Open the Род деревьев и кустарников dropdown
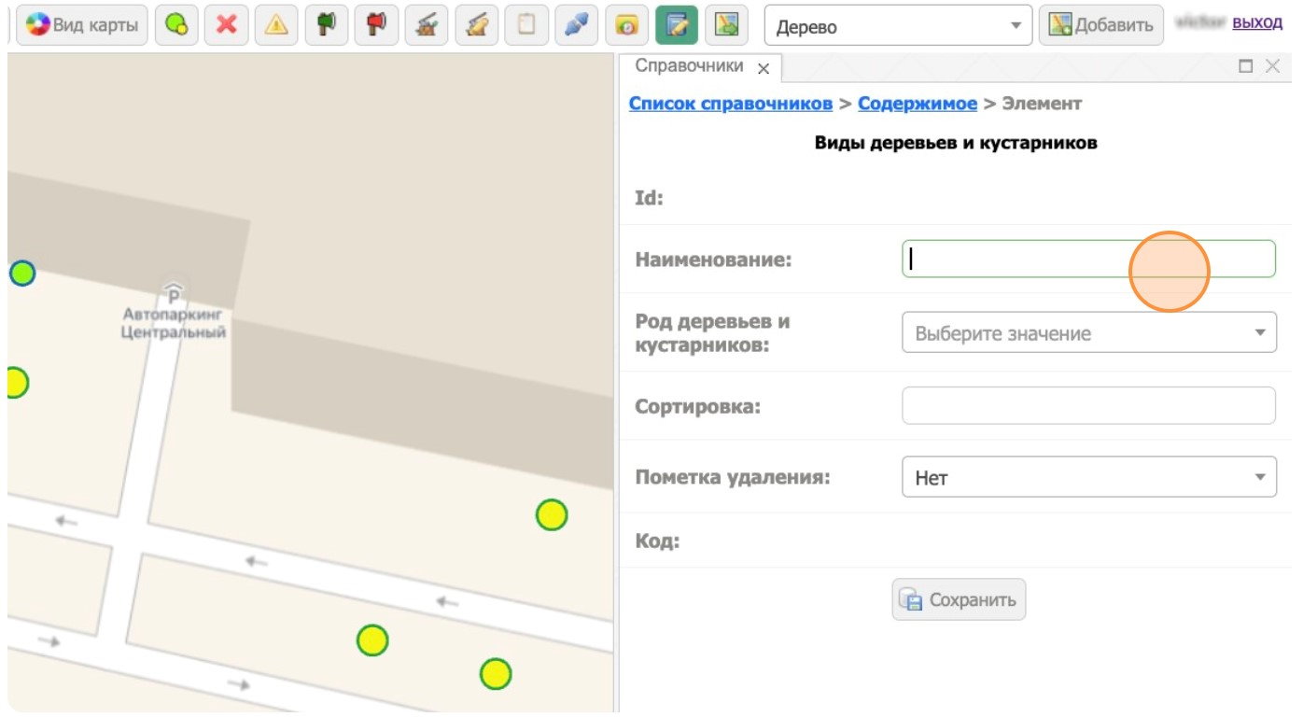 (1088, 332)
